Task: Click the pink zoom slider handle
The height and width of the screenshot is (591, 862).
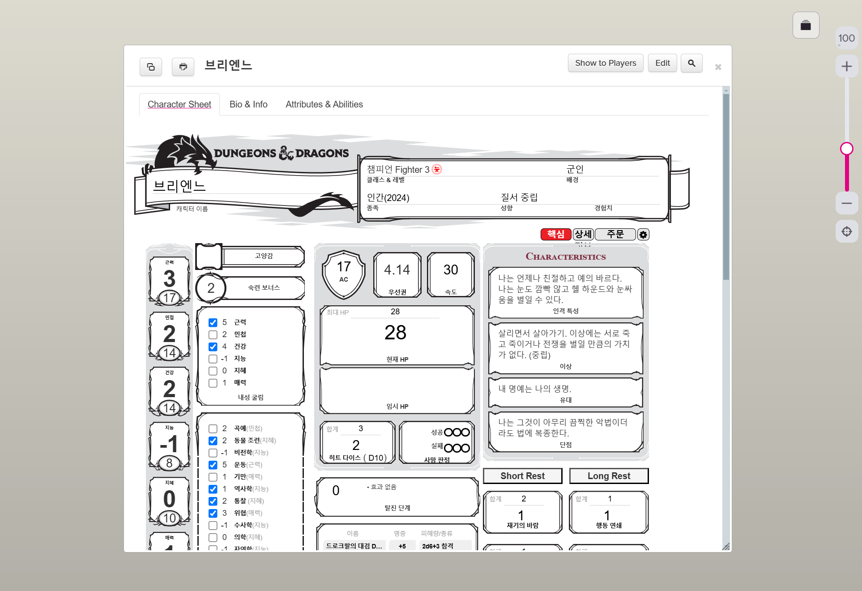Action: coord(846,149)
